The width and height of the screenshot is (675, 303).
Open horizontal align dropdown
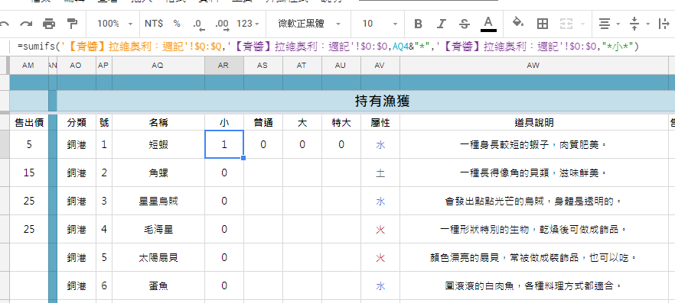tap(609, 24)
